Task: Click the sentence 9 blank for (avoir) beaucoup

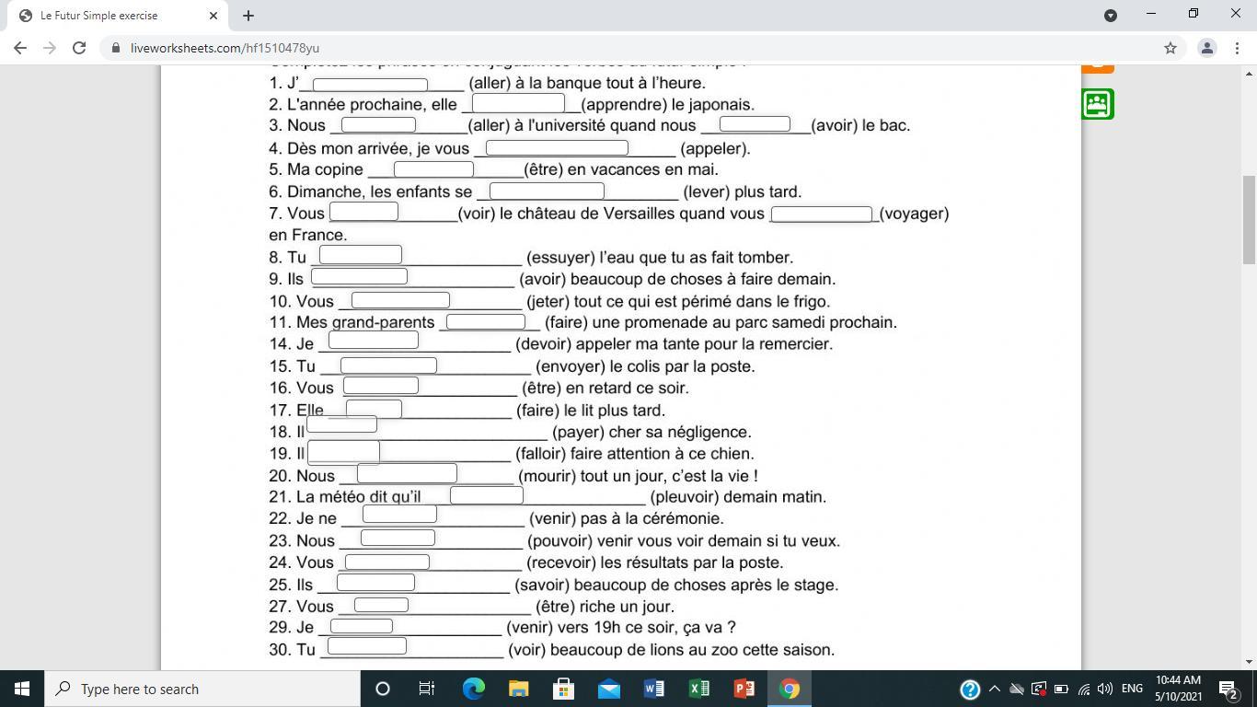Action: 359,276
